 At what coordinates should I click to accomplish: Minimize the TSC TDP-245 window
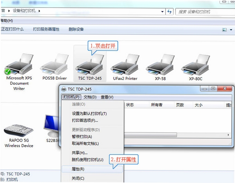[x=204, y=89]
